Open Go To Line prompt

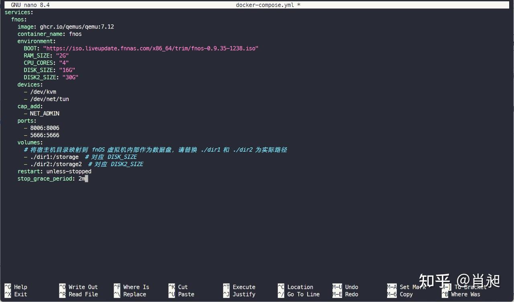tap(300, 294)
